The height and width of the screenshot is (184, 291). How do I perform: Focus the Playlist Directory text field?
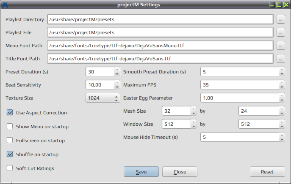click(160, 19)
